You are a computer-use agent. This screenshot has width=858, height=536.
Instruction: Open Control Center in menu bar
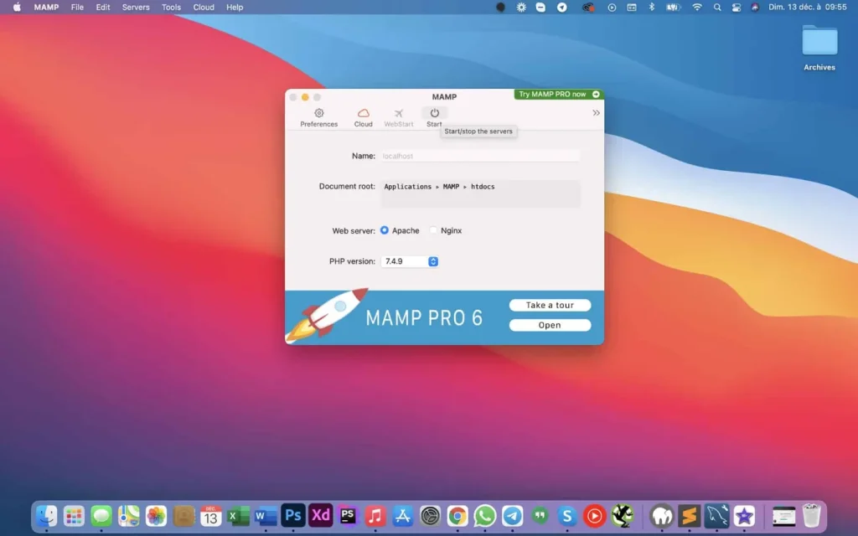[737, 7]
